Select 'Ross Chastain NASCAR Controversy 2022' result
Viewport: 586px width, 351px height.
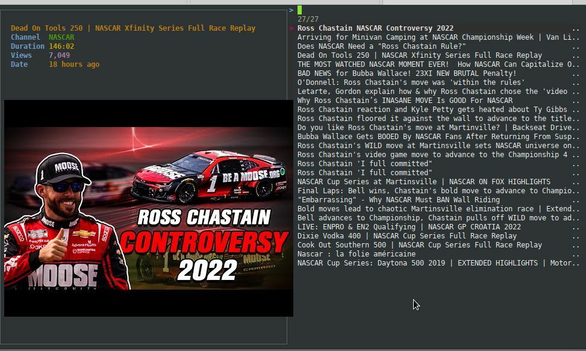[438, 28]
